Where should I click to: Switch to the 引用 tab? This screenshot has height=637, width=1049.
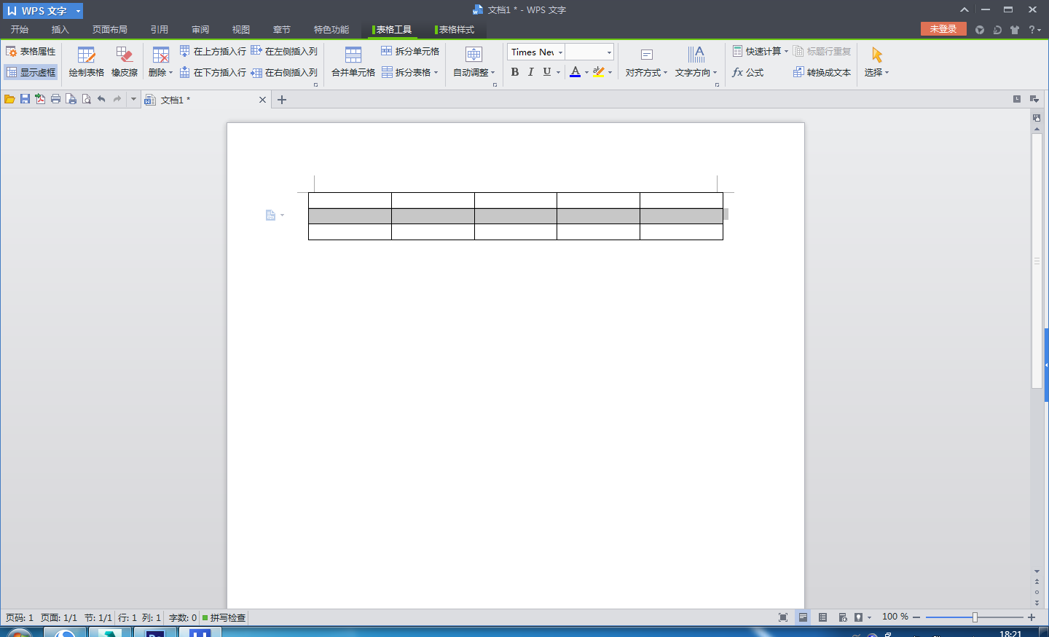[x=160, y=30]
